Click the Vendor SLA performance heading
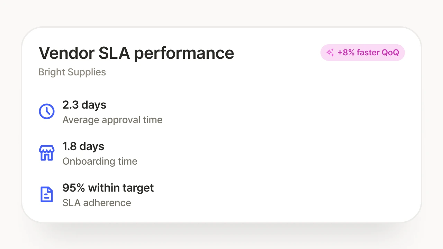This screenshot has height=249, width=443. pos(136,53)
